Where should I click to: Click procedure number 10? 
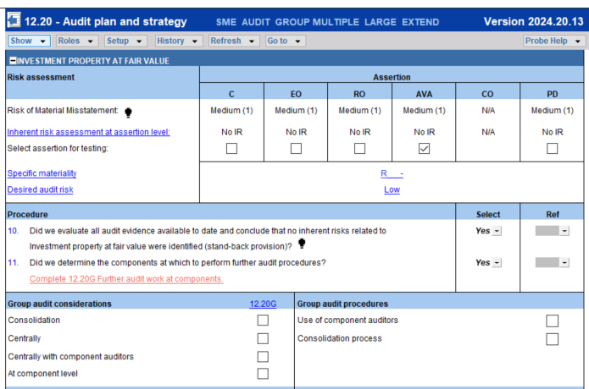point(13,231)
